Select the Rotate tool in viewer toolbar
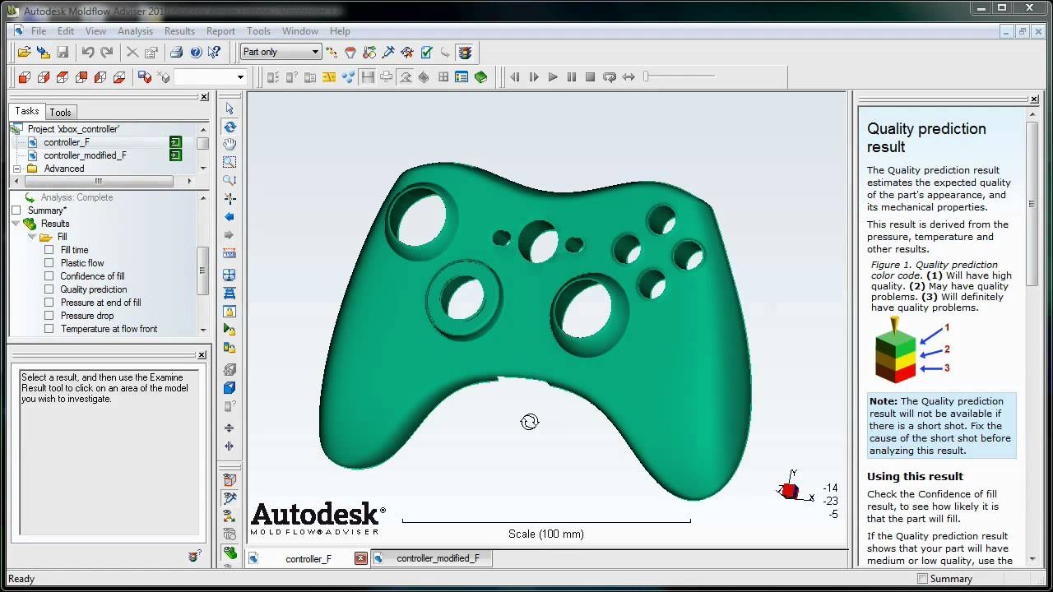 (x=230, y=127)
